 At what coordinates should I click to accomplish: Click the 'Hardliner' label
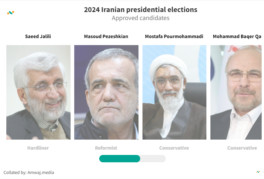(38, 148)
